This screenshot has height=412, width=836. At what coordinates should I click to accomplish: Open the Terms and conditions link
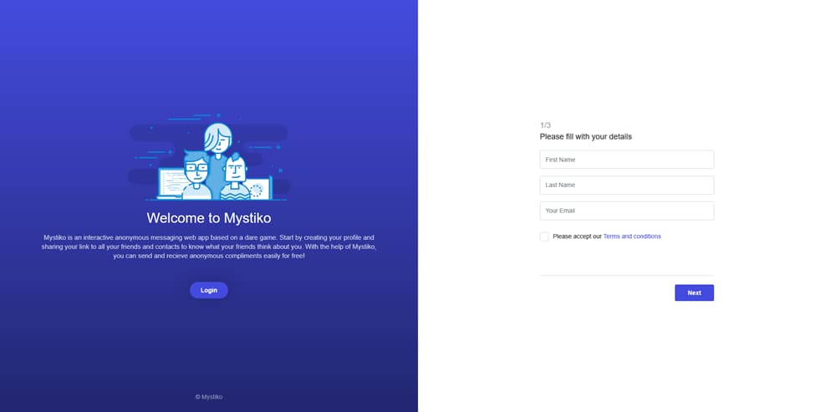(x=632, y=237)
